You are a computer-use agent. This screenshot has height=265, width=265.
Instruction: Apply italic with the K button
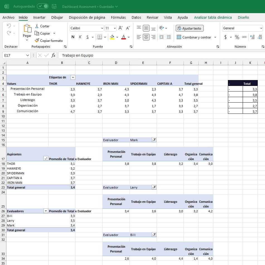click(80, 37)
